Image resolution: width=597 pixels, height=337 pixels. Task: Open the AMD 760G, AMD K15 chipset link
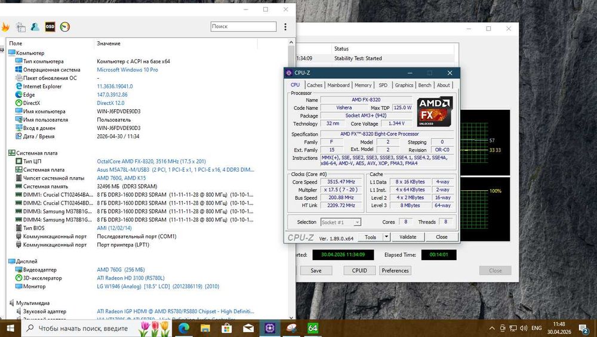click(x=121, y=178)
